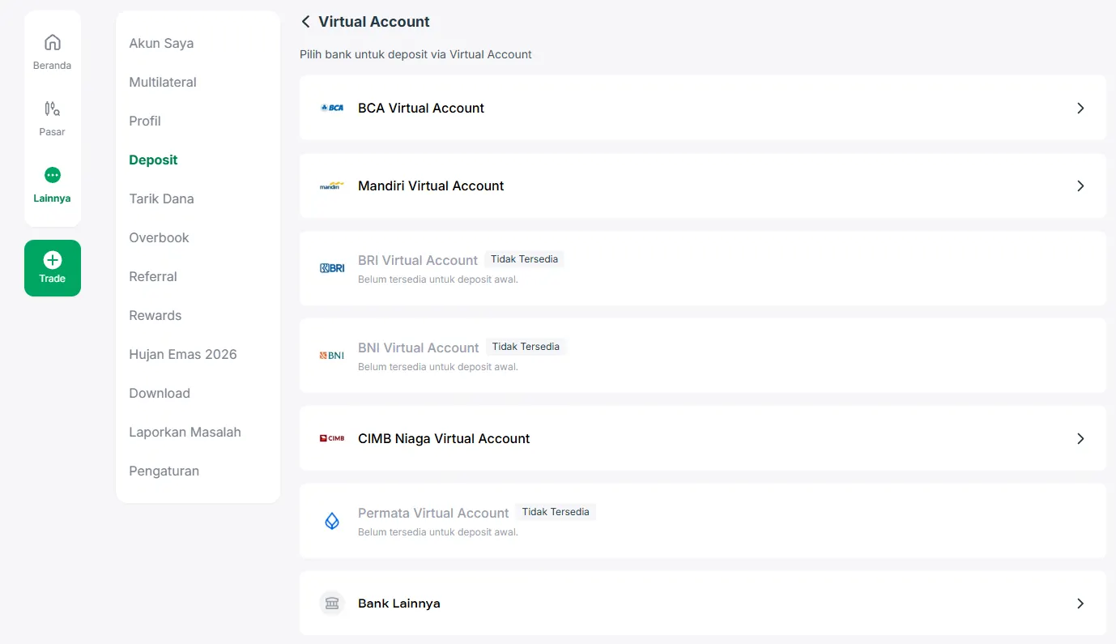Click the BNI bank logo
The width and height of the screenshot is (1116, 644).
point(332,356)
